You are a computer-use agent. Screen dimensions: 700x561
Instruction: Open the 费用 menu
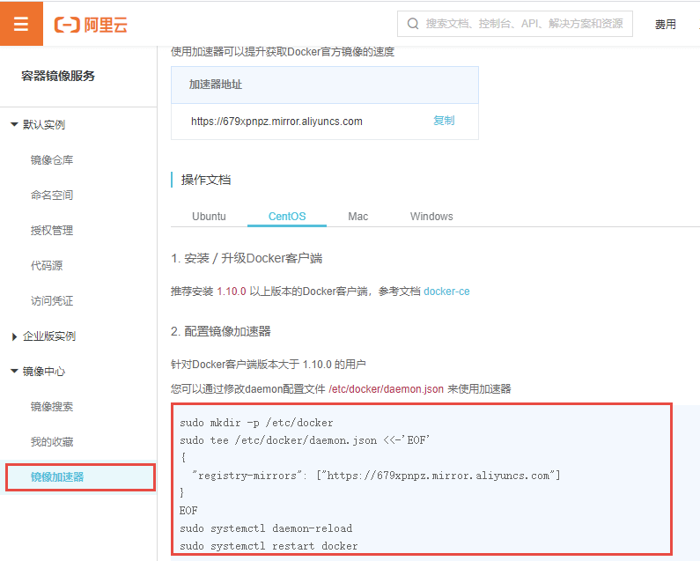click(x=666, y=25)
